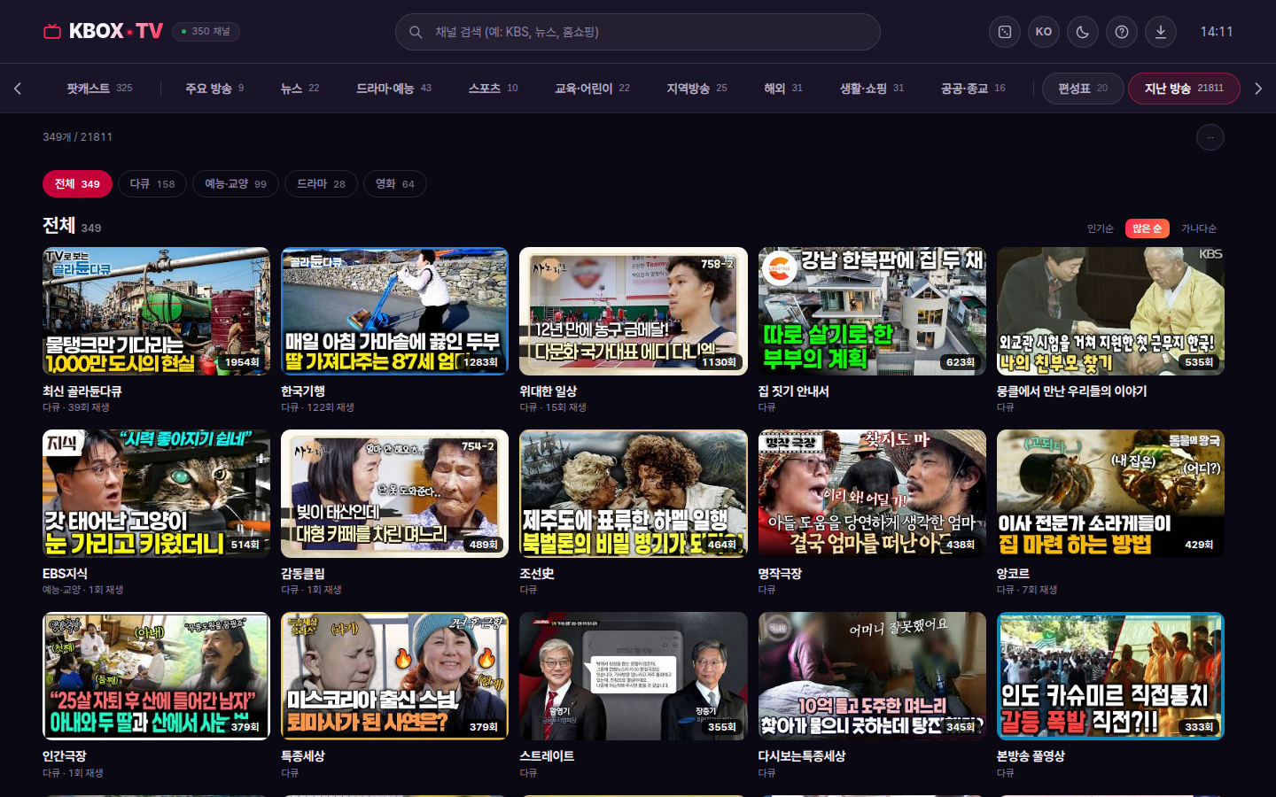Select the 지난 방송 pill
The height and width of the screenshot is (797, 1276).
[x=1184, y=89]
